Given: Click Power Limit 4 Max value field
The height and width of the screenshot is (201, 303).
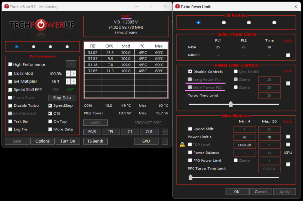Looking at the screenshot, I should tap(269, 137).
